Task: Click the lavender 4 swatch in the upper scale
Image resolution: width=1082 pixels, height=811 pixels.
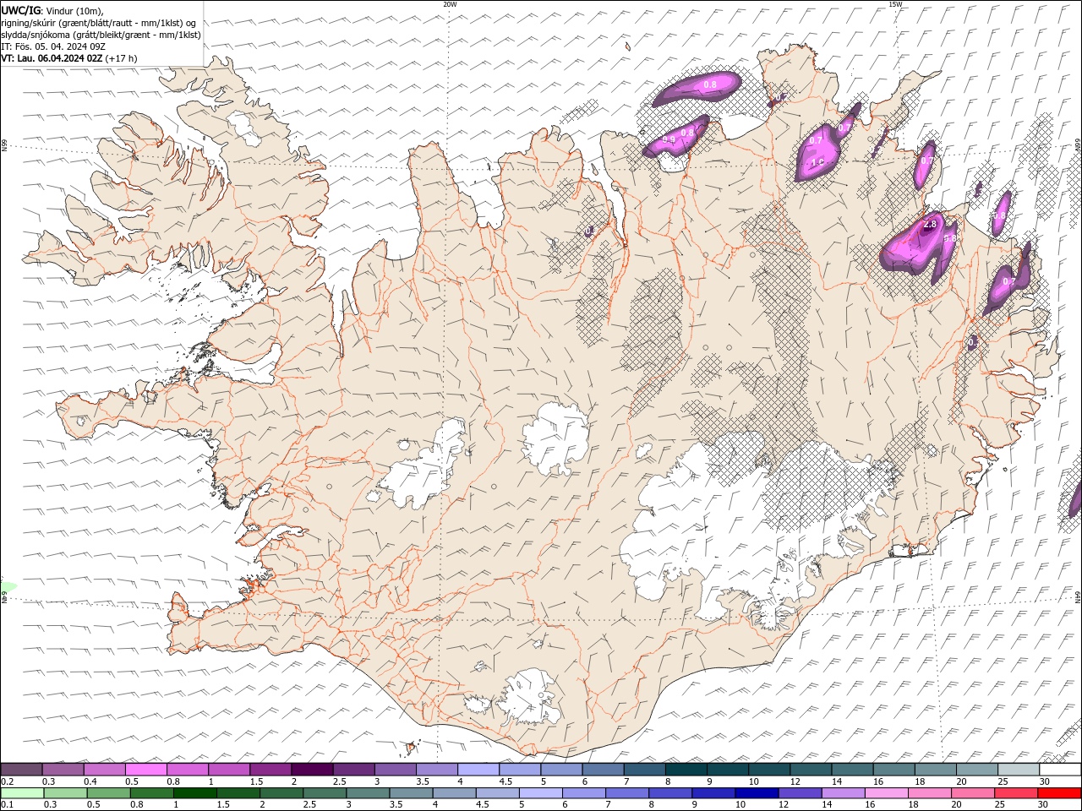Action: click(x=478, y=770)
